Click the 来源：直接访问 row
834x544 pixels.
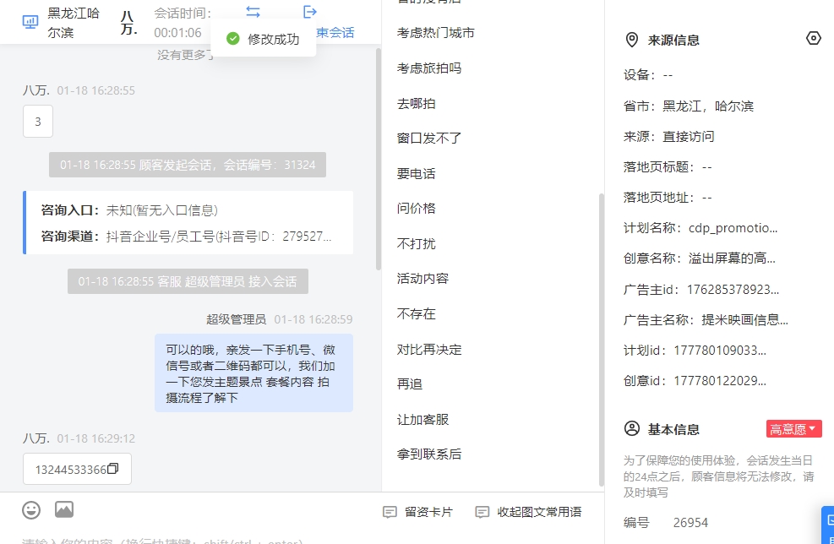pos(669,137)
